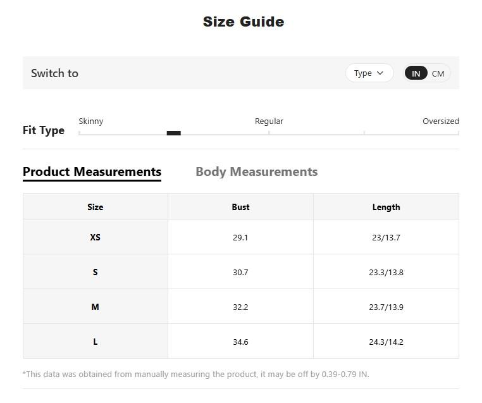
Task: Click the black Fit Type slider marker
Action: coord(173,133)
